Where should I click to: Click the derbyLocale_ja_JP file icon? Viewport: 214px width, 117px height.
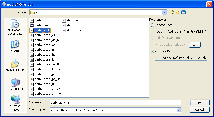click(x=32, y=64)
